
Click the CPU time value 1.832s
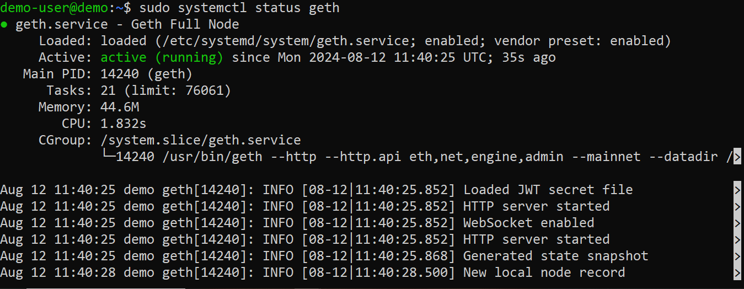pyautogui.click(x=123, y=124)
